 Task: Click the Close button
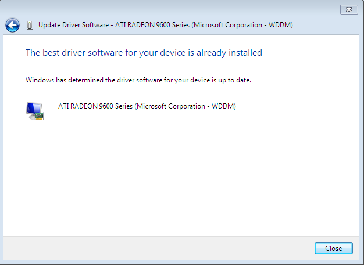334,249
